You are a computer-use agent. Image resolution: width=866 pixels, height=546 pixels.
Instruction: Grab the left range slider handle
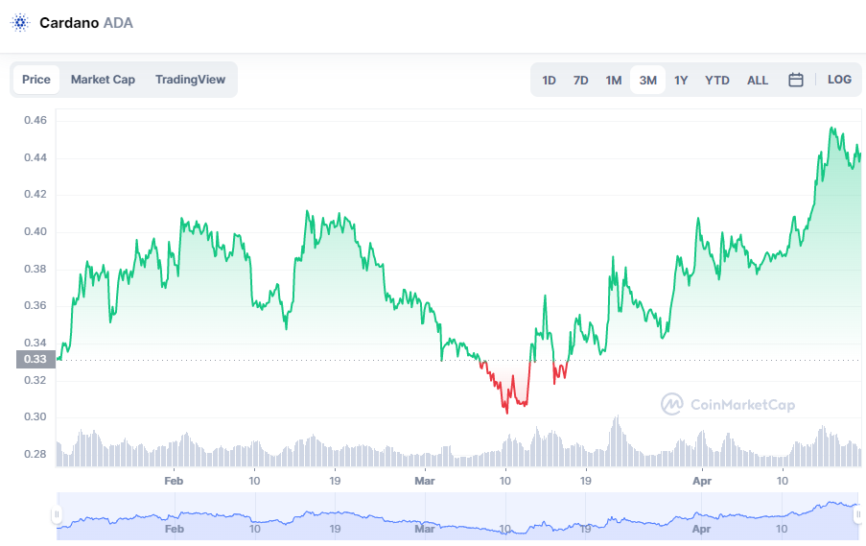(57, 514)
